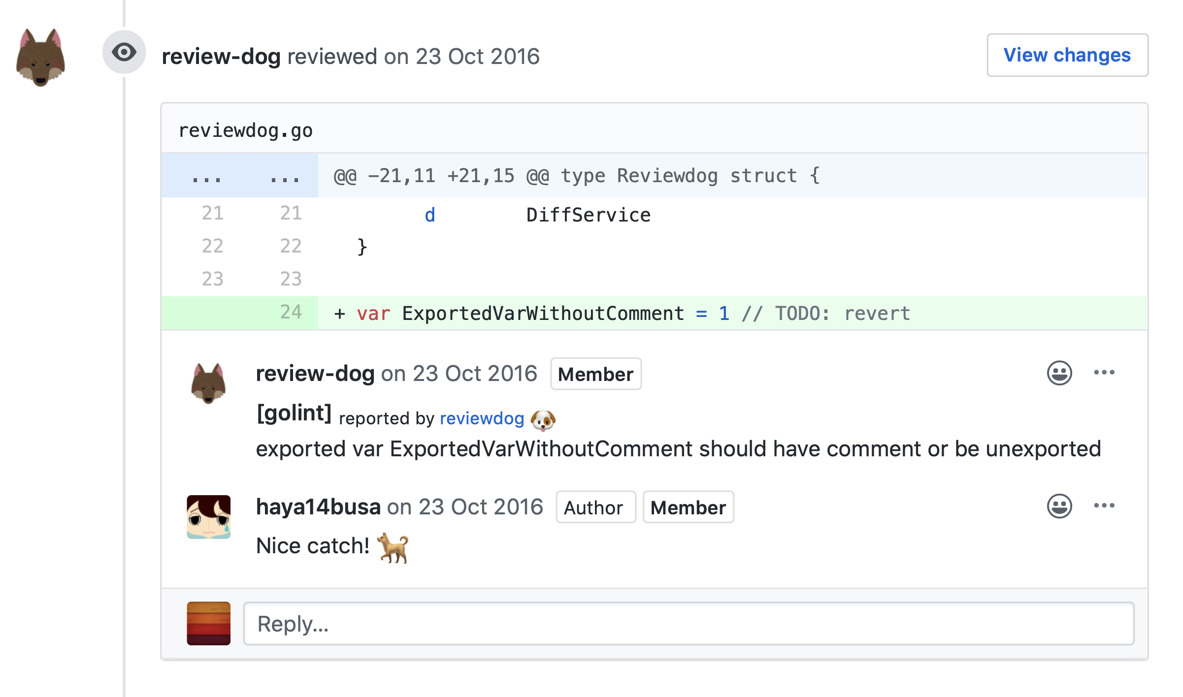Follow the reviewdog link
1183x697 pixels.
(482, 418)
